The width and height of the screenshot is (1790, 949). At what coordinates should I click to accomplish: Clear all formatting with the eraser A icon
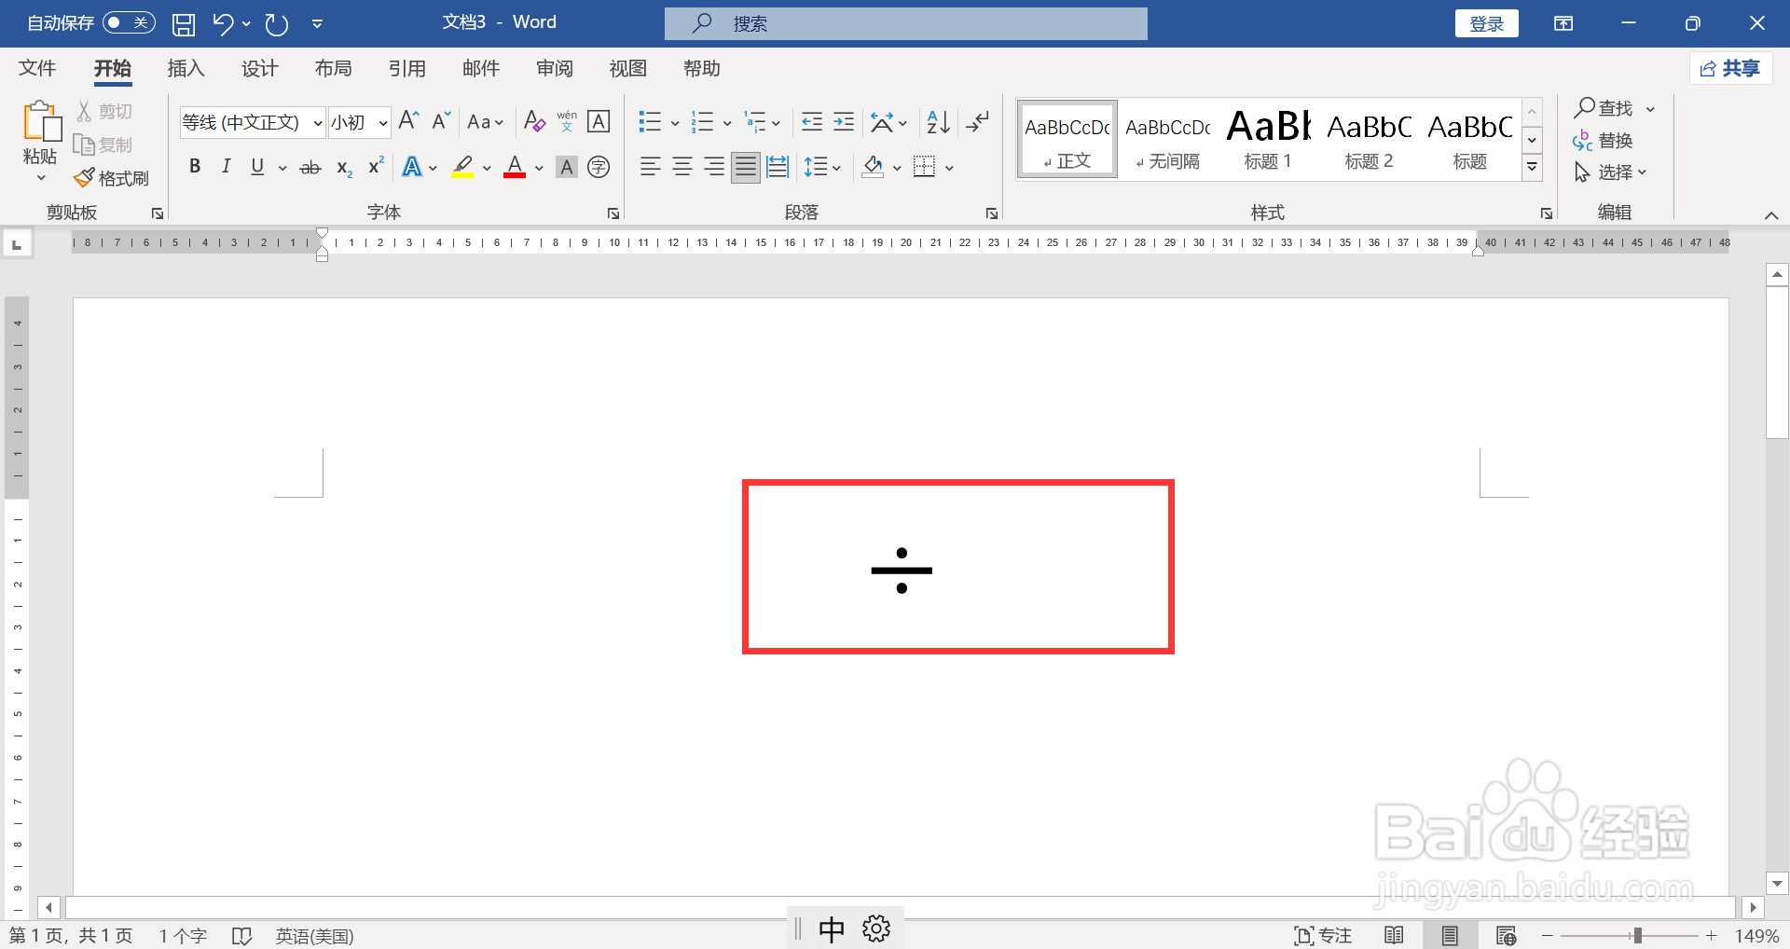(534, 121)
